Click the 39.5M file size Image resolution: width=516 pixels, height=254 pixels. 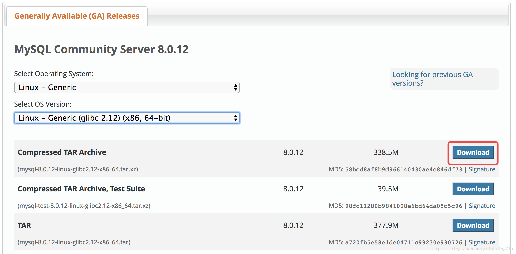(x=388, y=189)
